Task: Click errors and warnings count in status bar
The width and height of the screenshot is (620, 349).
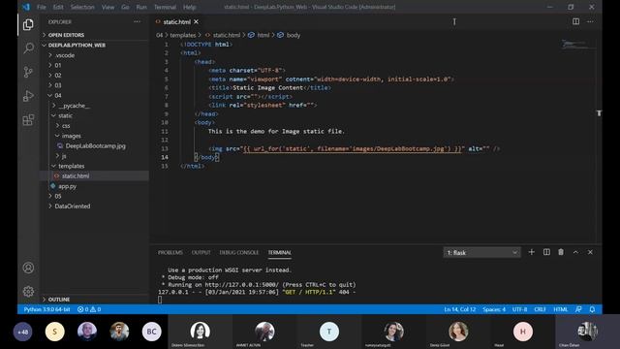Action: tap(89, 309)
